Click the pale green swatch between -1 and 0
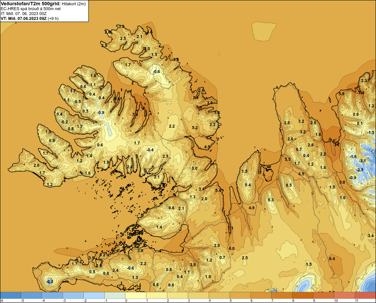376x303 pixels. (x=115, y=295)
